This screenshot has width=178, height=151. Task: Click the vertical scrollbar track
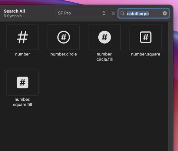(x=171, y=86)
